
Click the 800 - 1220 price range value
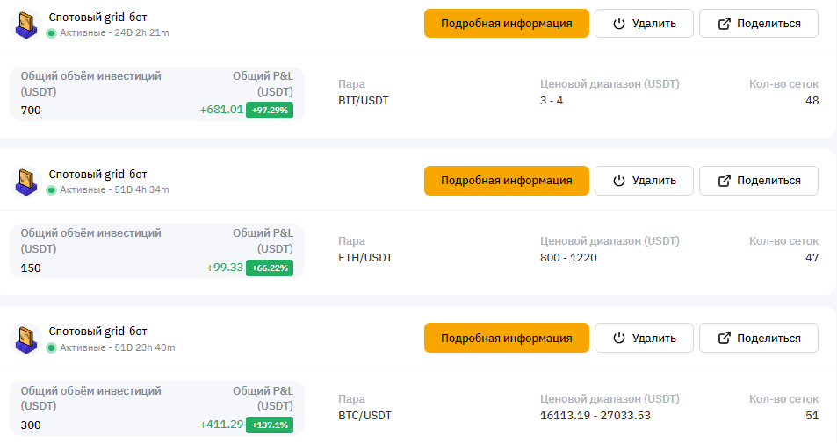568,258
